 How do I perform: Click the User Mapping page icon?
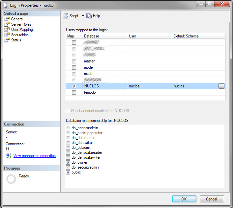pyautogui.click(x=7, y=30)
